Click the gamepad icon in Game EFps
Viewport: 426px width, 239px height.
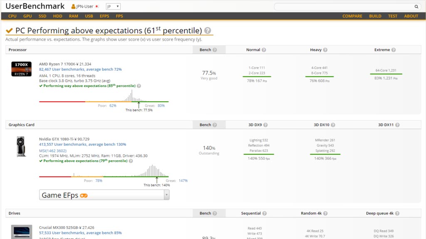(84, 196)
